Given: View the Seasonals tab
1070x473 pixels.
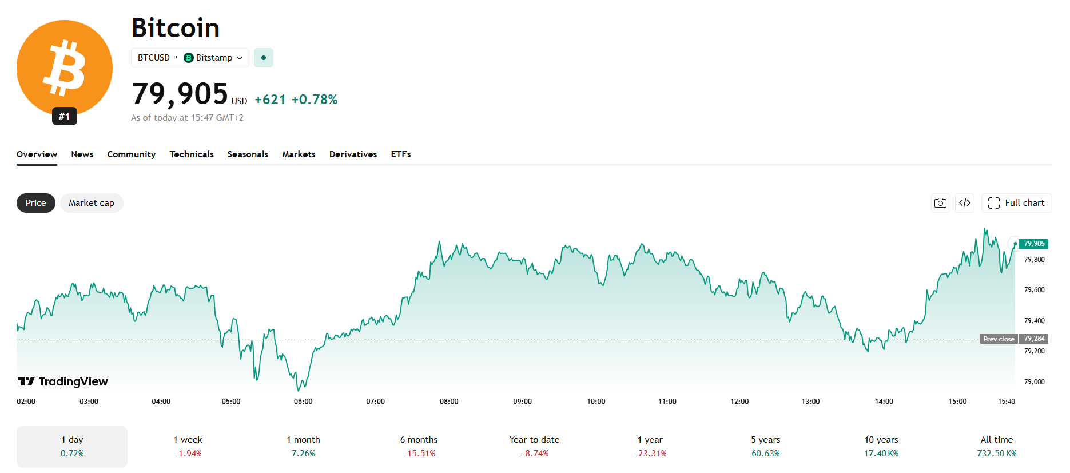Looking at the screenshot, I should click(248, 154).
